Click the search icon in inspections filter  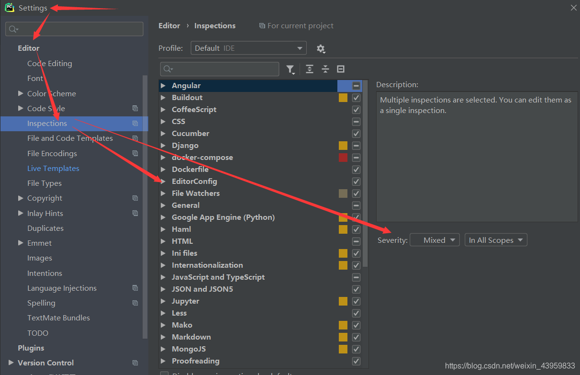pos(168,69)
